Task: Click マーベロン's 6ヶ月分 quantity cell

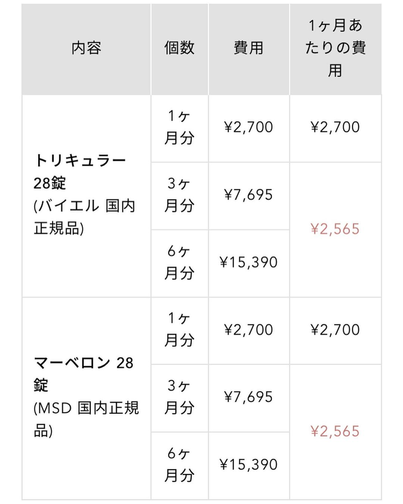Action: tap(179, 465)
